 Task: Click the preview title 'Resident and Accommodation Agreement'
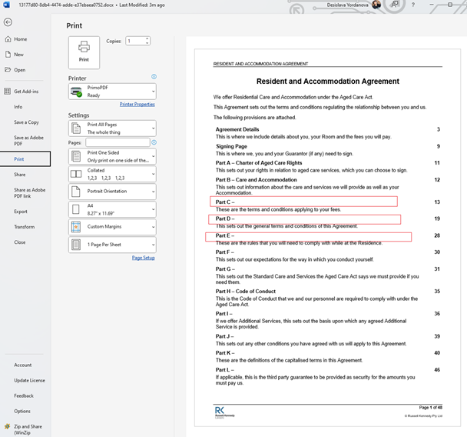[328, 81]
